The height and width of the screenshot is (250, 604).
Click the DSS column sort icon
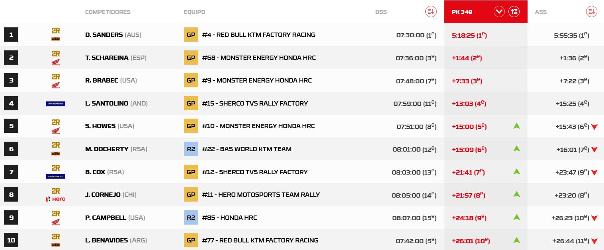[x=431, y=12]
